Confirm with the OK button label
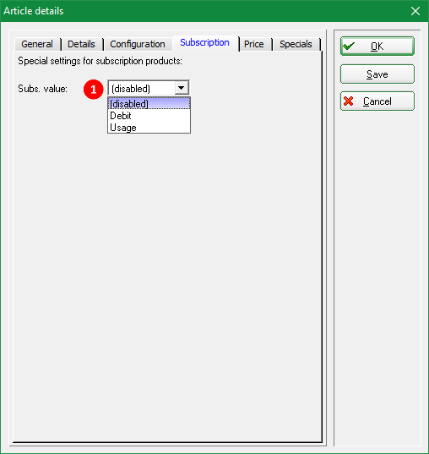 click(x=377, y=46)
